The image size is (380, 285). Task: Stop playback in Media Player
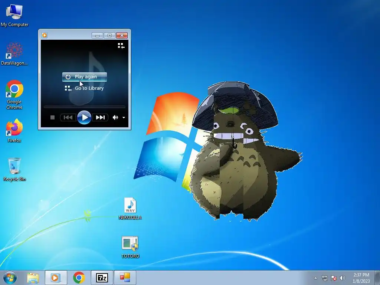[52, 118]
